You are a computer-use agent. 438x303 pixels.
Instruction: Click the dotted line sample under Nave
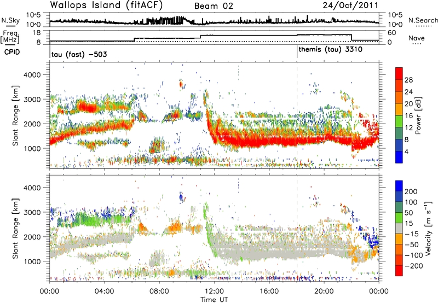tap(417, 44)
